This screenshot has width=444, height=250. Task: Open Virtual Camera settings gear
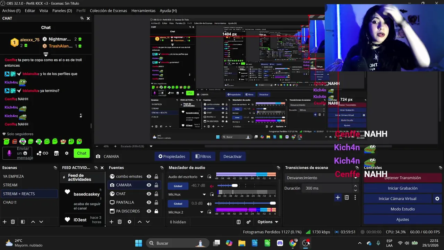click(437, 199)
